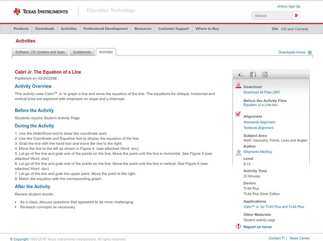
Task: Click Re-teach concepts as necessary bullet
Action: click(47, 207)
